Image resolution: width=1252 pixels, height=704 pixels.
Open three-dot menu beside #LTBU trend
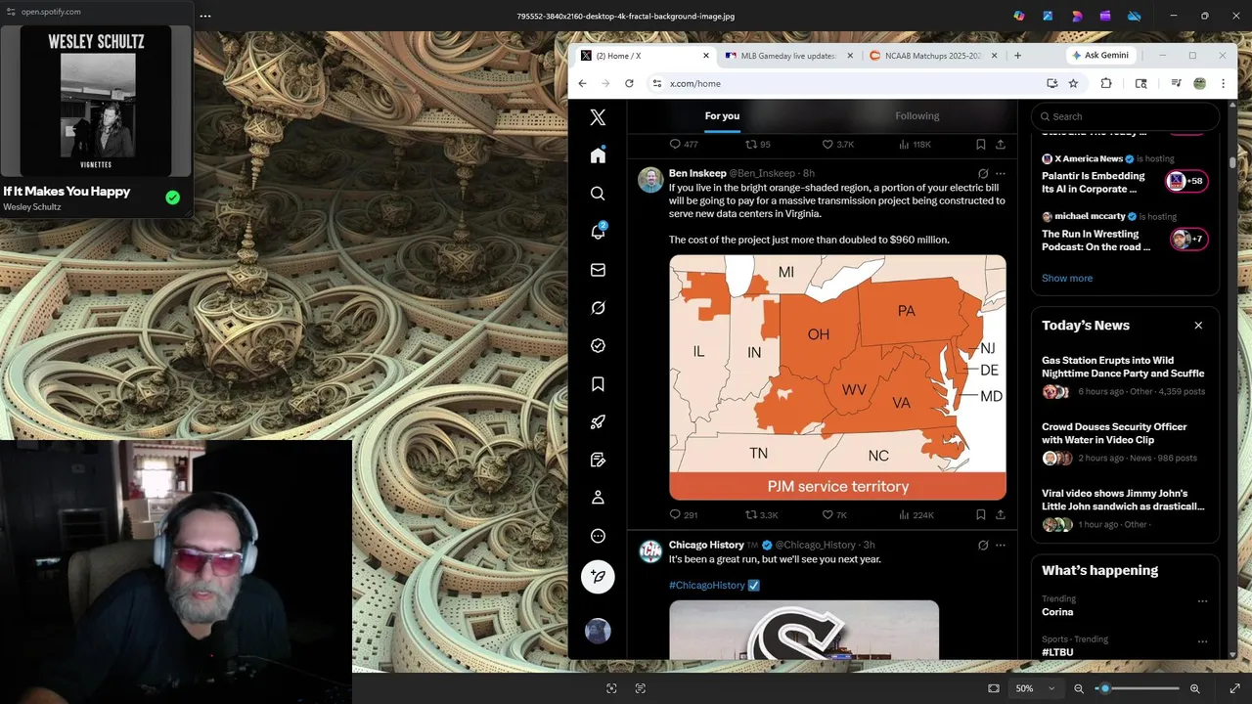(x=1202, y=641)
